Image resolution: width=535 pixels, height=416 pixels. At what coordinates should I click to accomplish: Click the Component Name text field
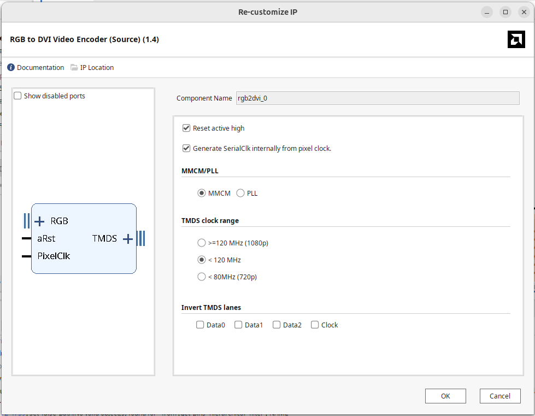tap(377, 98)
